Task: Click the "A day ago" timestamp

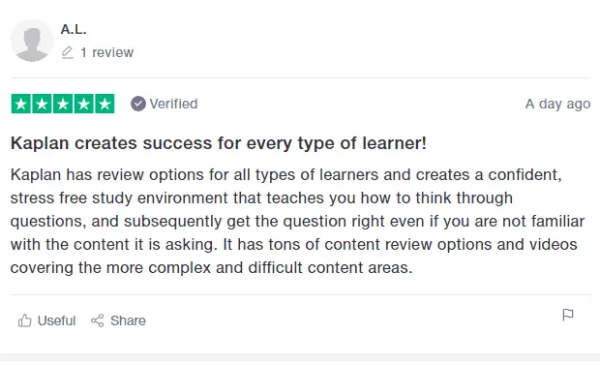Action: [557, 104]
